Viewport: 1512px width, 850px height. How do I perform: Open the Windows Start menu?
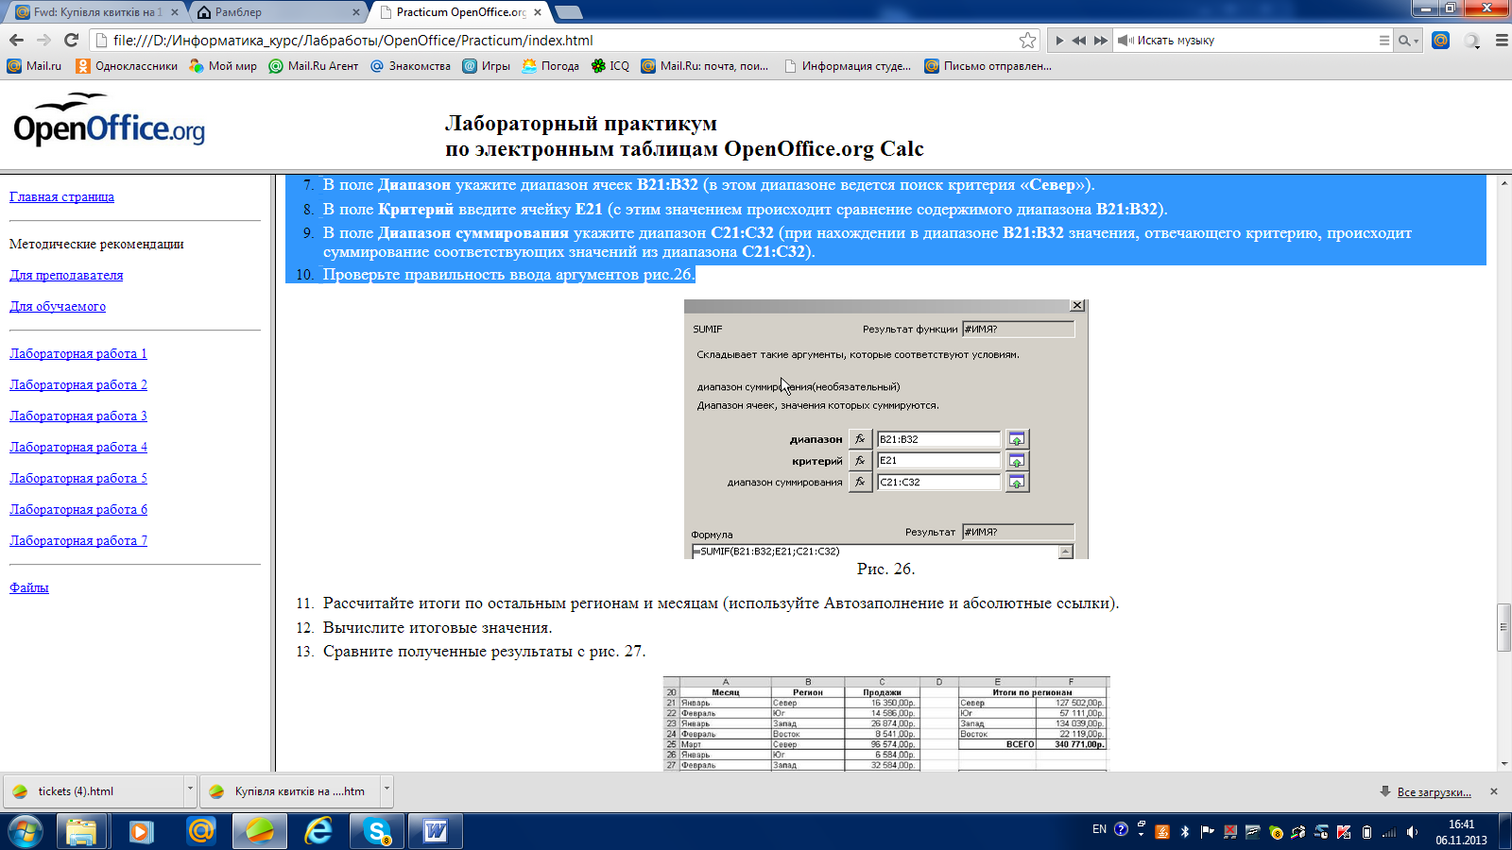coord(26,831)
